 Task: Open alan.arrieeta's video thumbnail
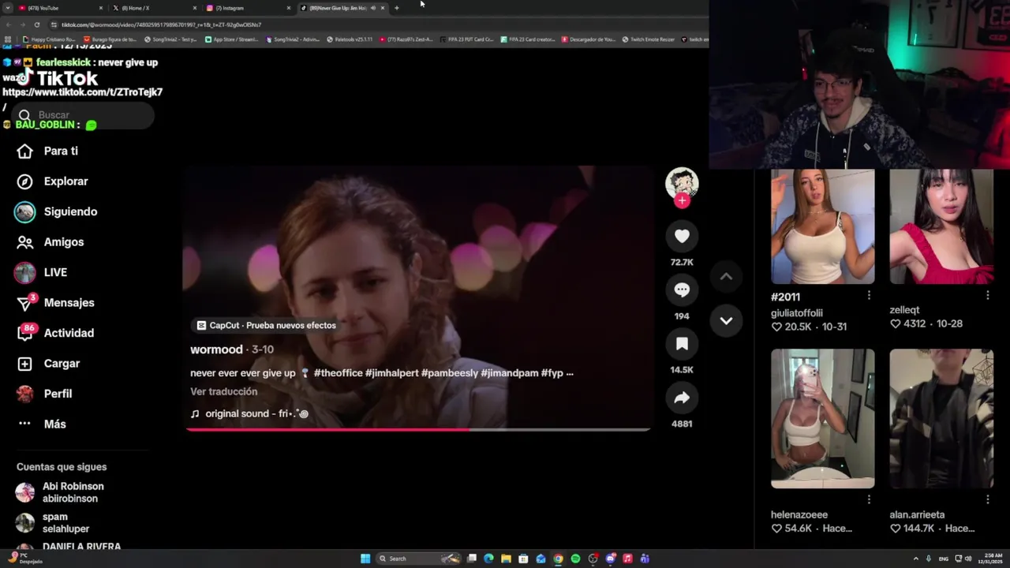(x=941, y=419)
